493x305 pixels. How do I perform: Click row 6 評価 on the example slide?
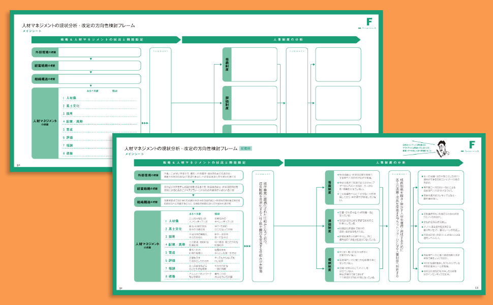[x=202, y=260]
